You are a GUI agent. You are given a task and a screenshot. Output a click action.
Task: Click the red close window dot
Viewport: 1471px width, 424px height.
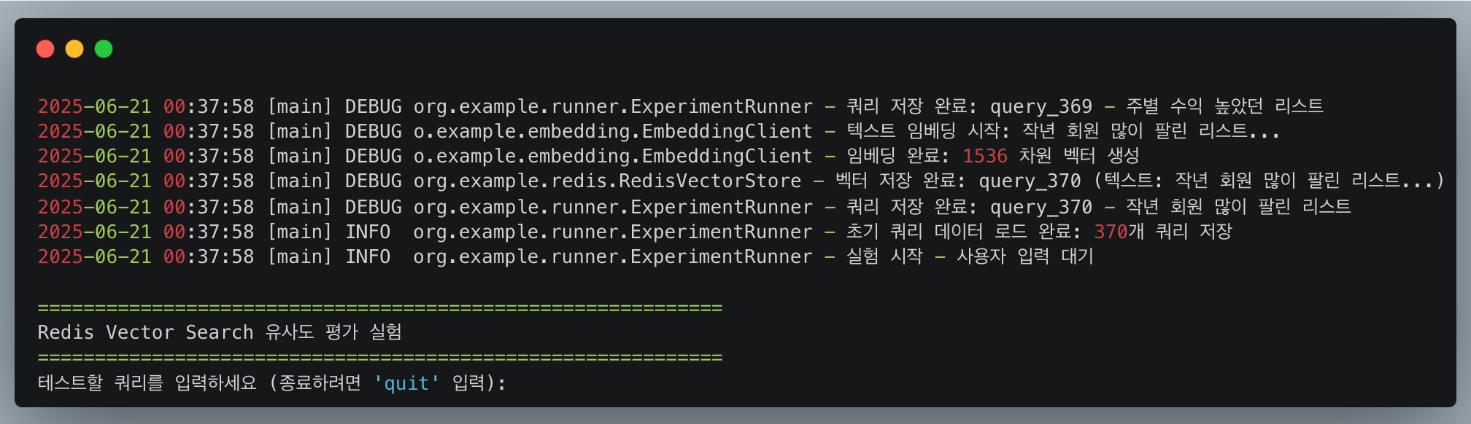pyautogui.click(x=45, y=49)
